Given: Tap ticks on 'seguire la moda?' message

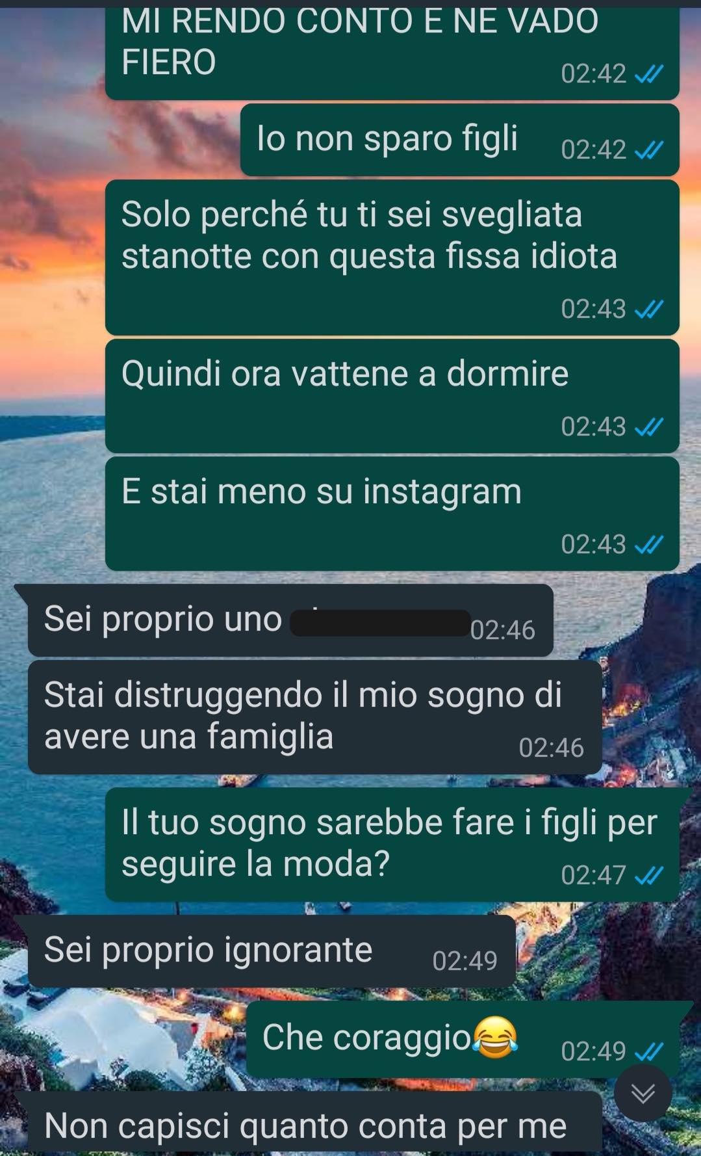Looking at the screenshot, I should point(648,875).
